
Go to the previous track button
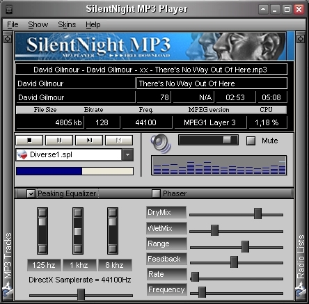coord(119,141)
